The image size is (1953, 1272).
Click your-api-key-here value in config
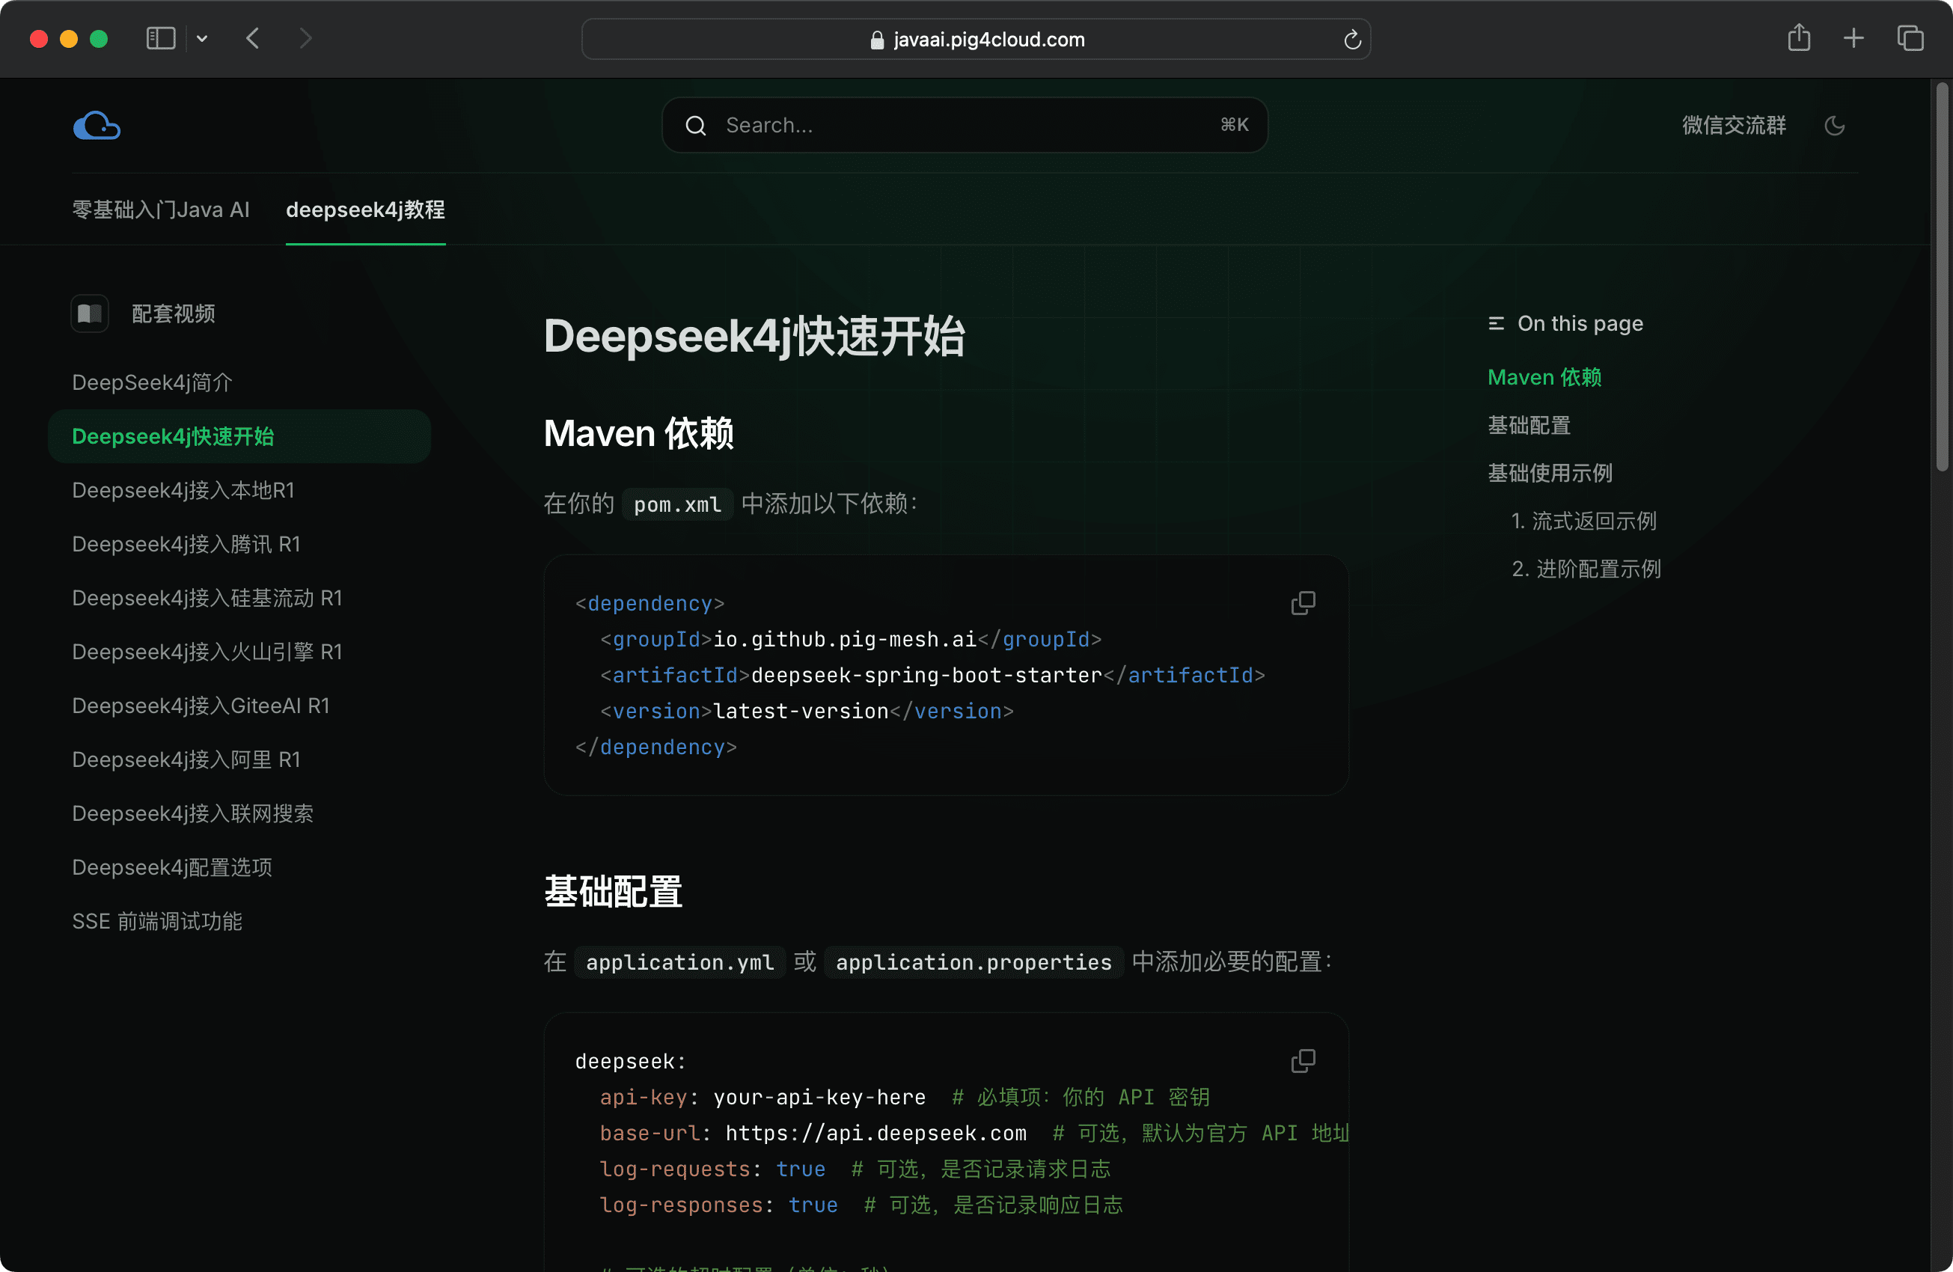pyautogui.click(x=819, y=1097)
